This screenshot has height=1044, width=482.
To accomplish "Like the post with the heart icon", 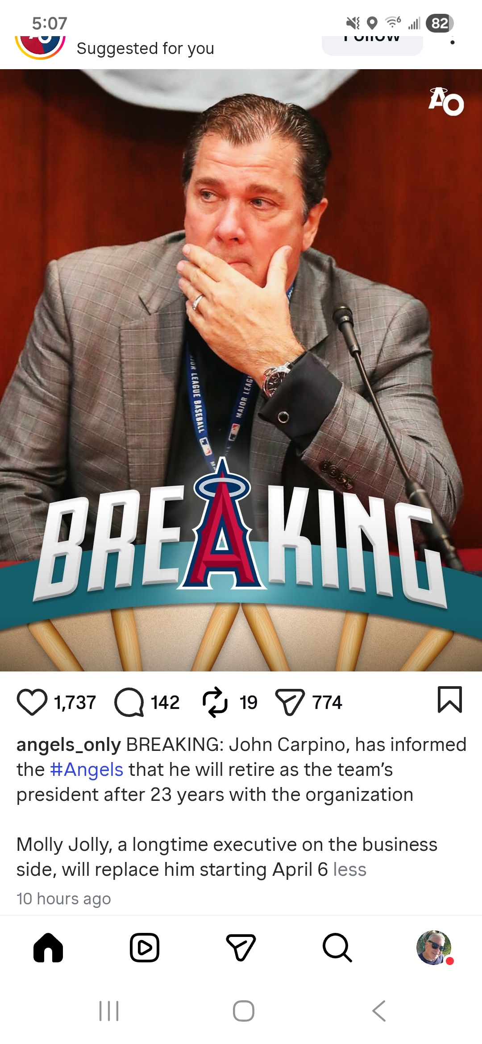I will pos(32,702).
